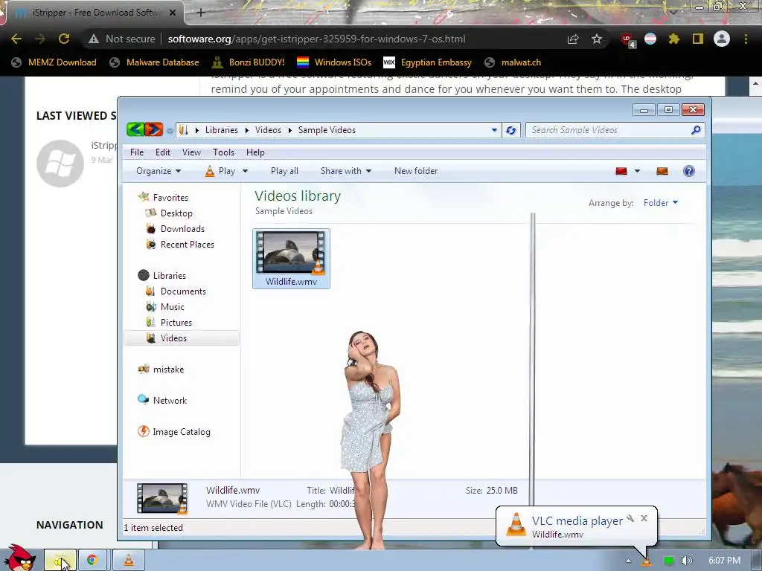Go forward with Explorer's orange forward arrow
This screenshot has height=571, width=762.
click(x=153, y=129)
